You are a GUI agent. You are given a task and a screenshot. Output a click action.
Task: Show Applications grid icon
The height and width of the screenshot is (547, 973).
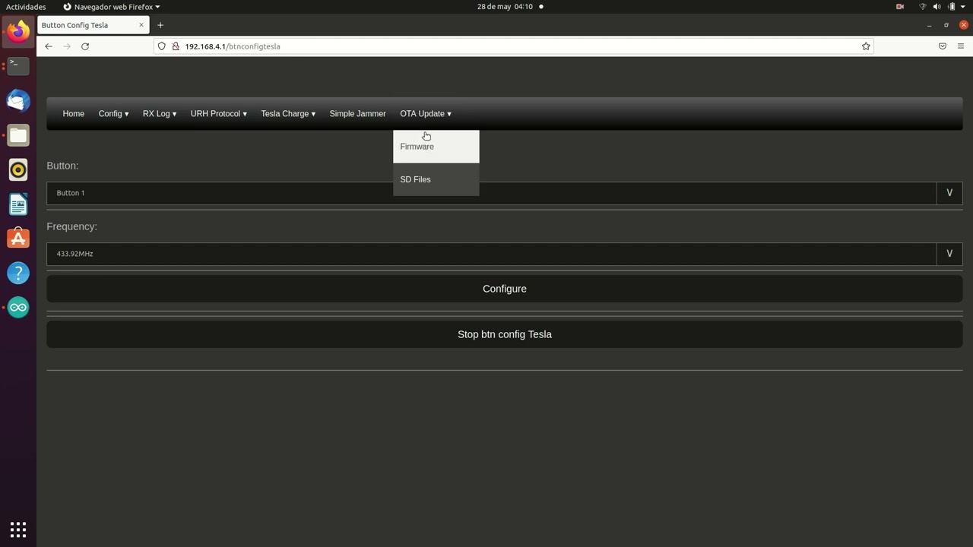click(18, 529)
